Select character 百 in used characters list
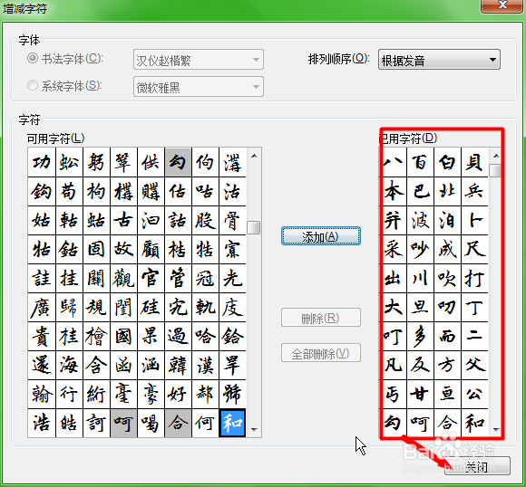526x487 pixels. [x=420, y=162]
